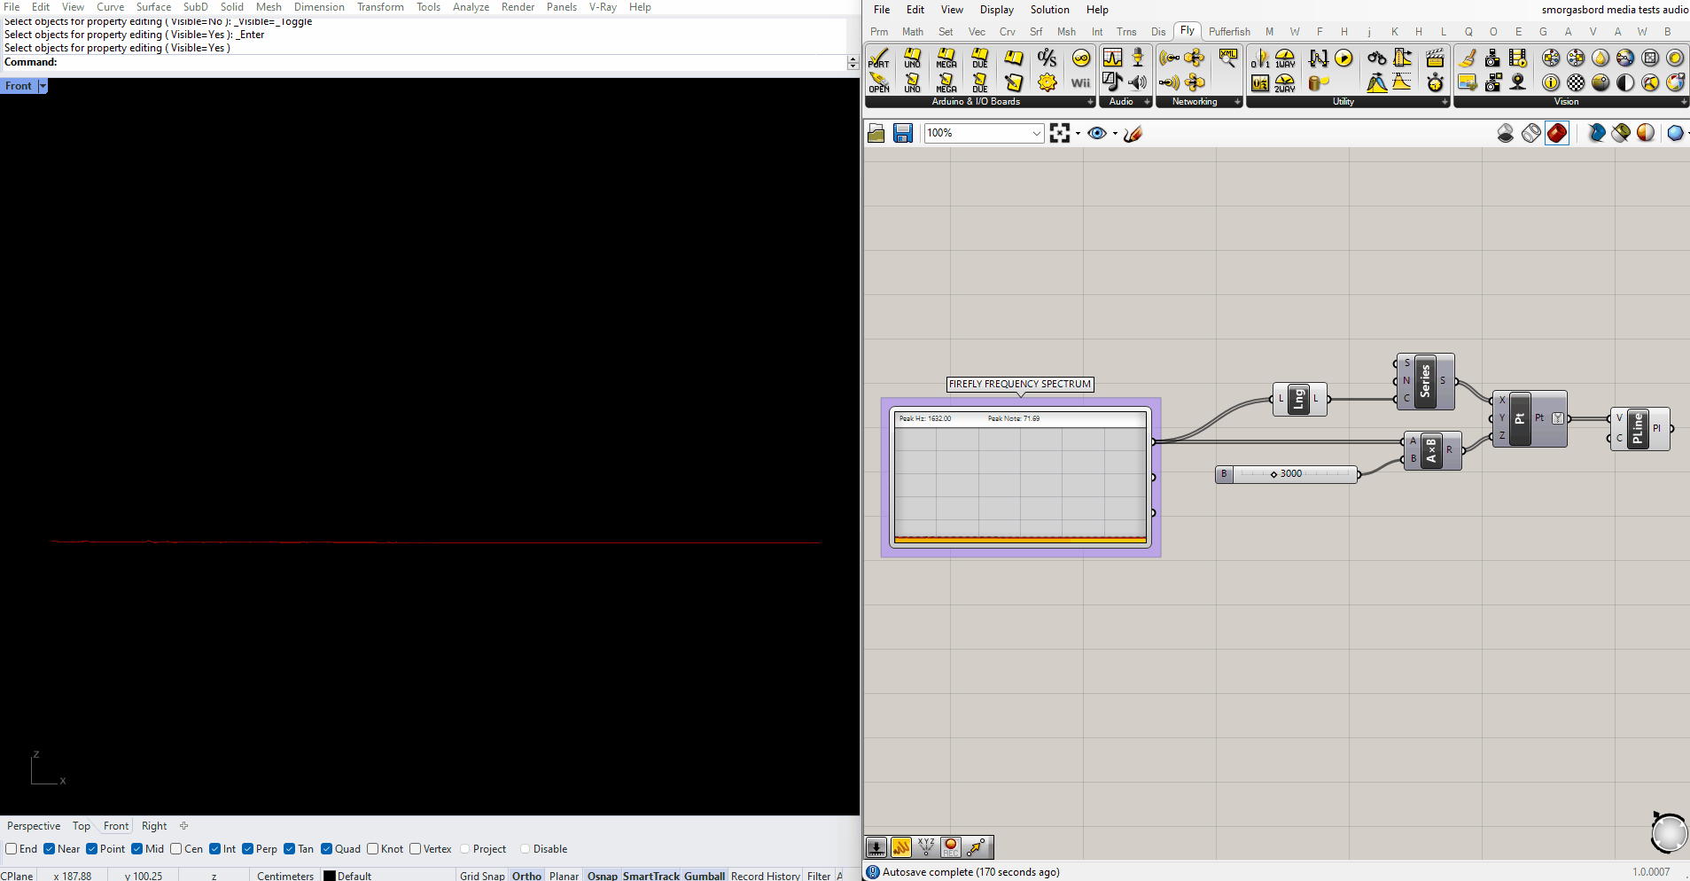1690x881 pixels.
Task: Enable the End object snap checkbox
Action: coord(12,849)
